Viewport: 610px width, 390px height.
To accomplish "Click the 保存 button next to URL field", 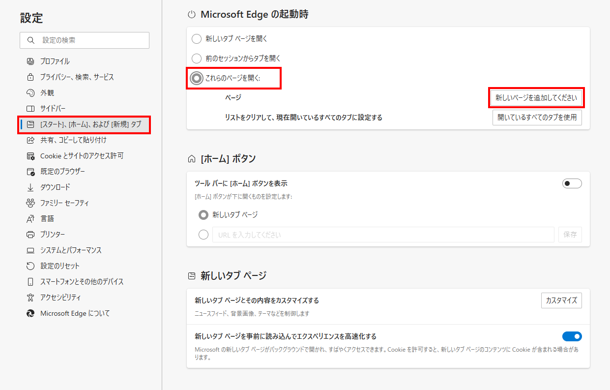I will 570,235.
